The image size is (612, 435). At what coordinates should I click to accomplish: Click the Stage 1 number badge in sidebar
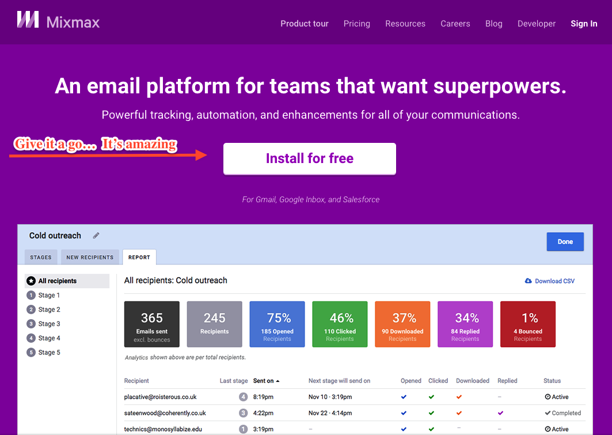click(31, 295)
